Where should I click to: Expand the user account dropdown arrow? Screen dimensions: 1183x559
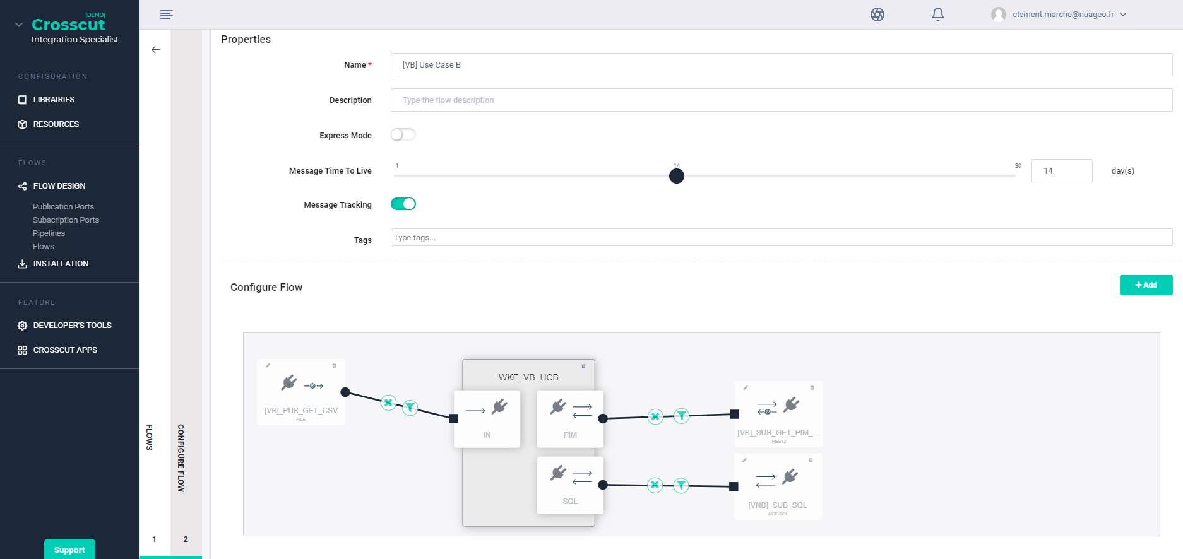point(1123,15)
